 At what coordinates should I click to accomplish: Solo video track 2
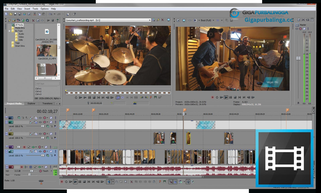pyautogui.click(x=55, y=122)
